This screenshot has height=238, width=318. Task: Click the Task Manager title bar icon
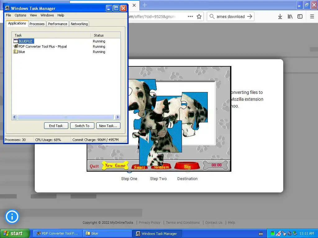click(7, 8)
